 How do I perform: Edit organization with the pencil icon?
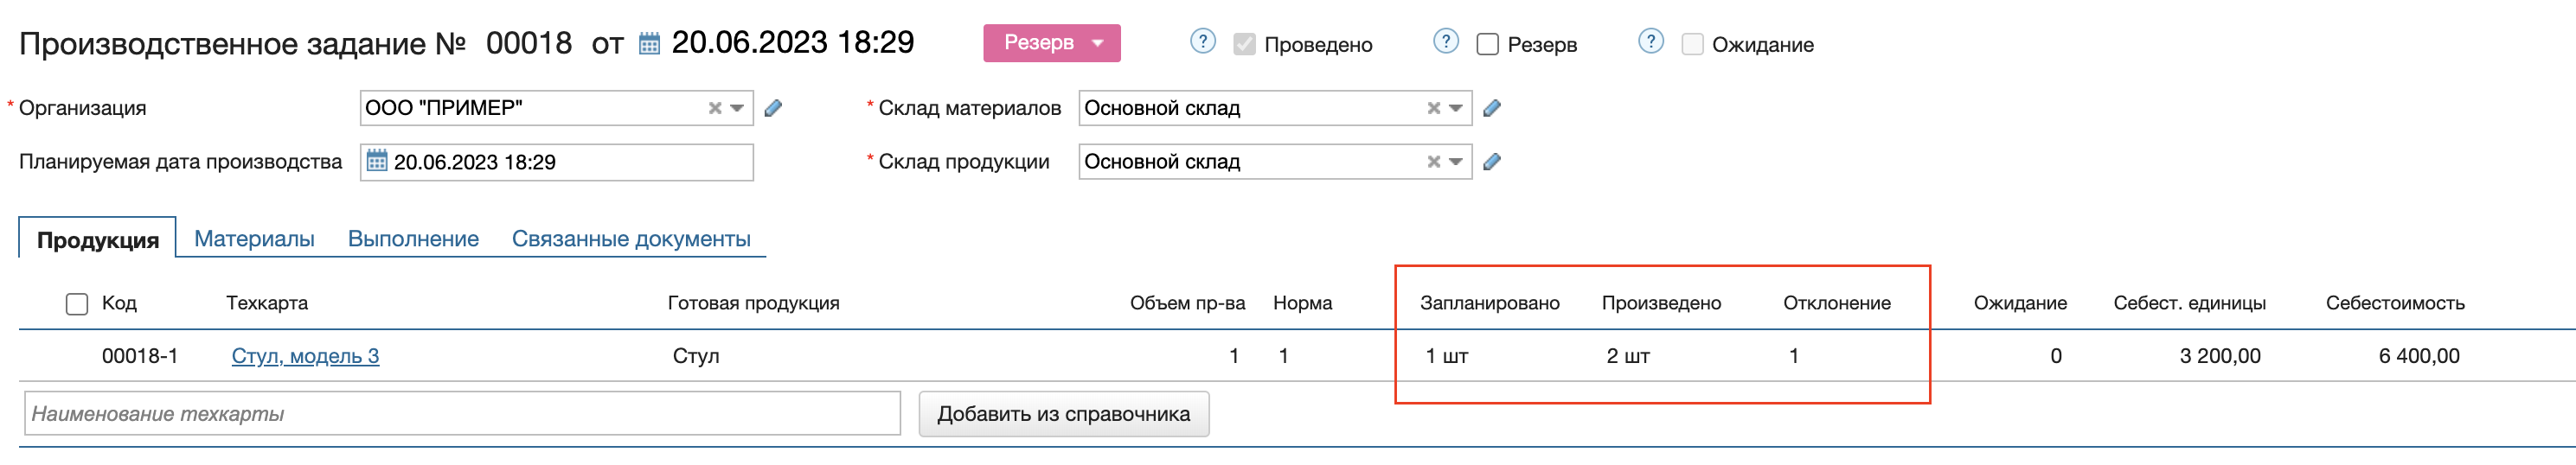pyautogui.click(x=773, y=108)
